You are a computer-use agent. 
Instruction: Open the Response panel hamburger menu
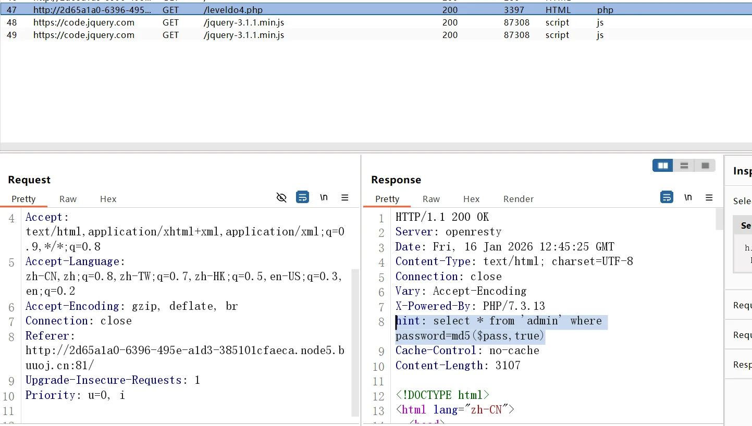tap(709, 197)
